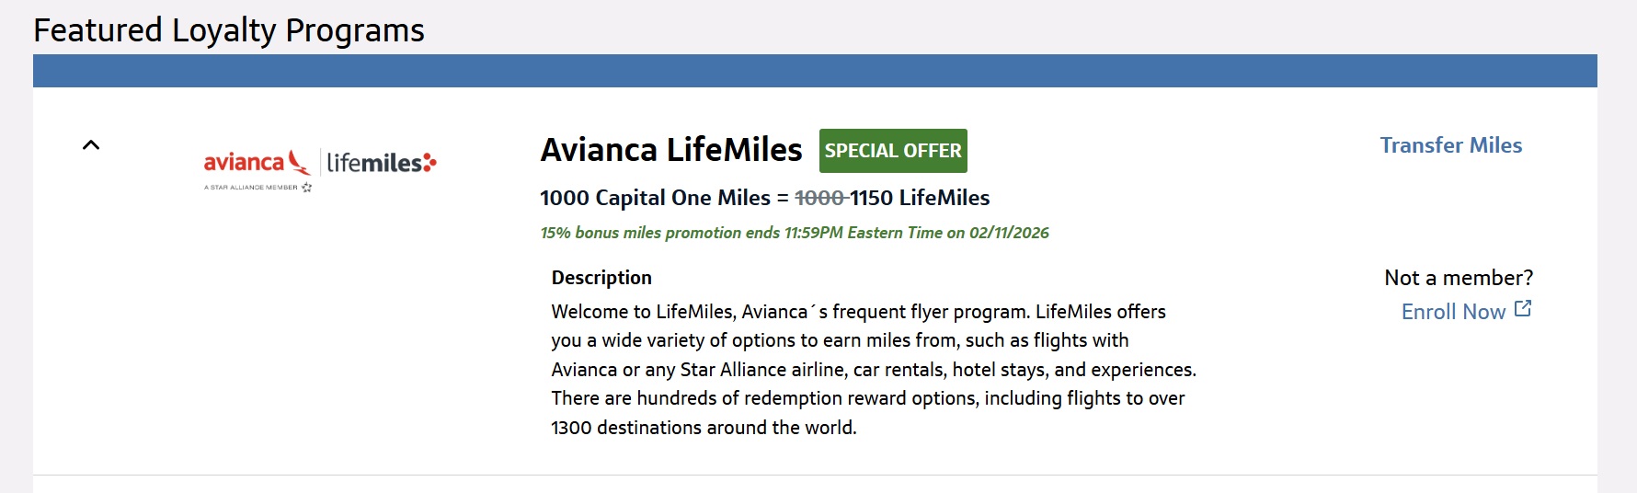Click the Avianca wordmark logo
Viewport: 1637px width, 493px height.
(244, 163)
